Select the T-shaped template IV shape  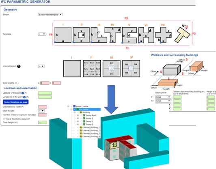click(x=113, y=35)
